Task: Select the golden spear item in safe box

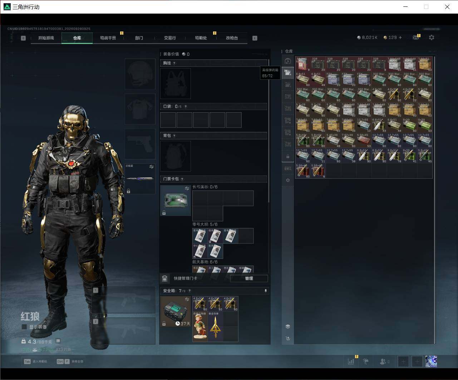Action: (215, 326)
